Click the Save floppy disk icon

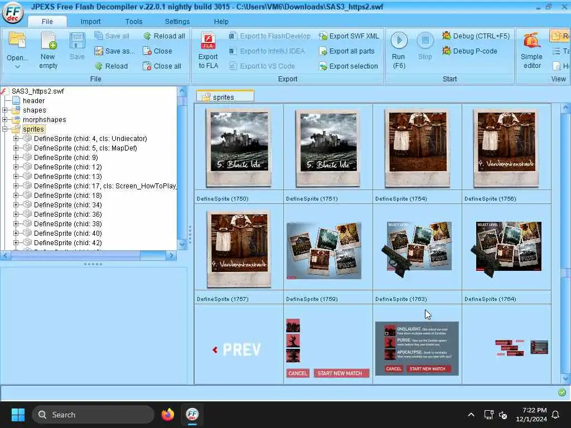(x=77, y=41)
